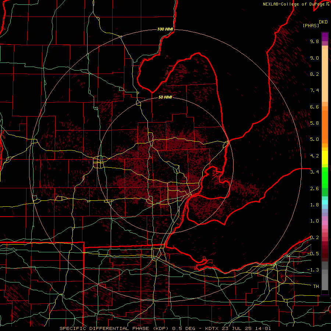The image size is (331, 331).
Task: Click the 8.2 value on color scale
Action: 314,74
